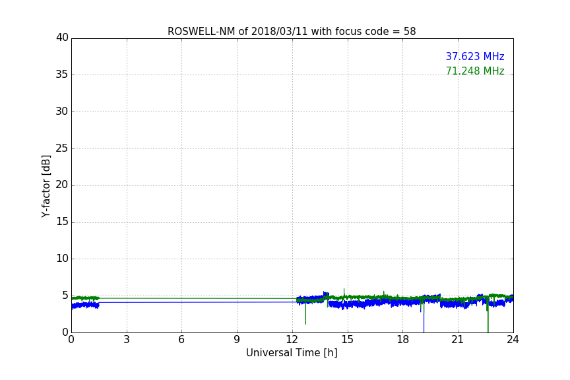The height and width of the screenshot is (380, 570).
Task: Click the y-axis tick label '5'
Action: [x=65, y=296]
